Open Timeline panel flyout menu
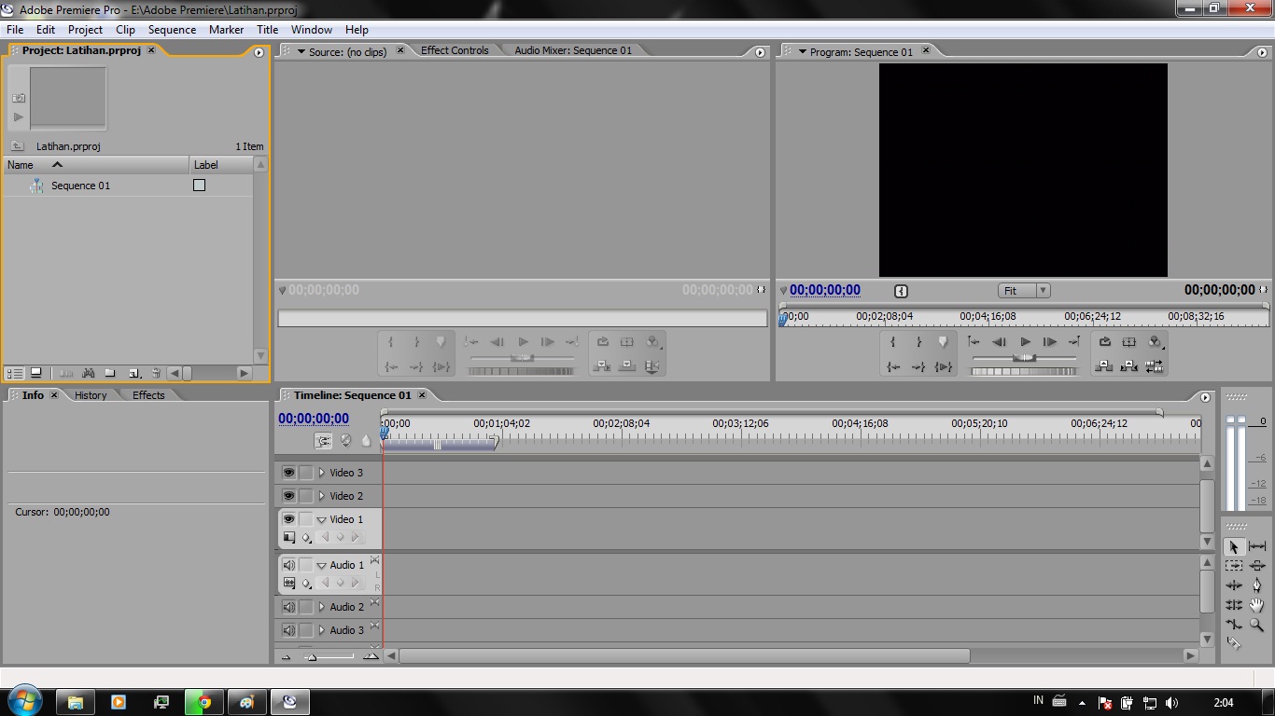The image size is (1275, 716). coord(1205,397)
